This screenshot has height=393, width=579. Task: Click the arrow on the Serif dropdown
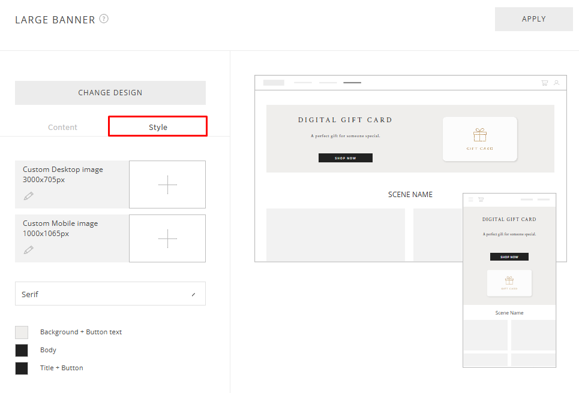[193, 295]
